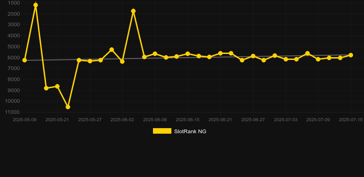The width and height of the screenshot is (364, 177).
Task: Click the lowest data point near 10500
Action: tap(68, 107)
